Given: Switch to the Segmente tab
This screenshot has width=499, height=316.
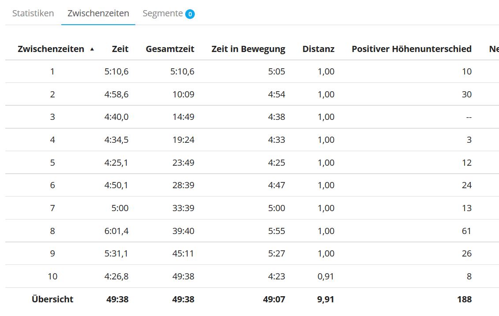Looking at the screenshot, I should (163, 13).
